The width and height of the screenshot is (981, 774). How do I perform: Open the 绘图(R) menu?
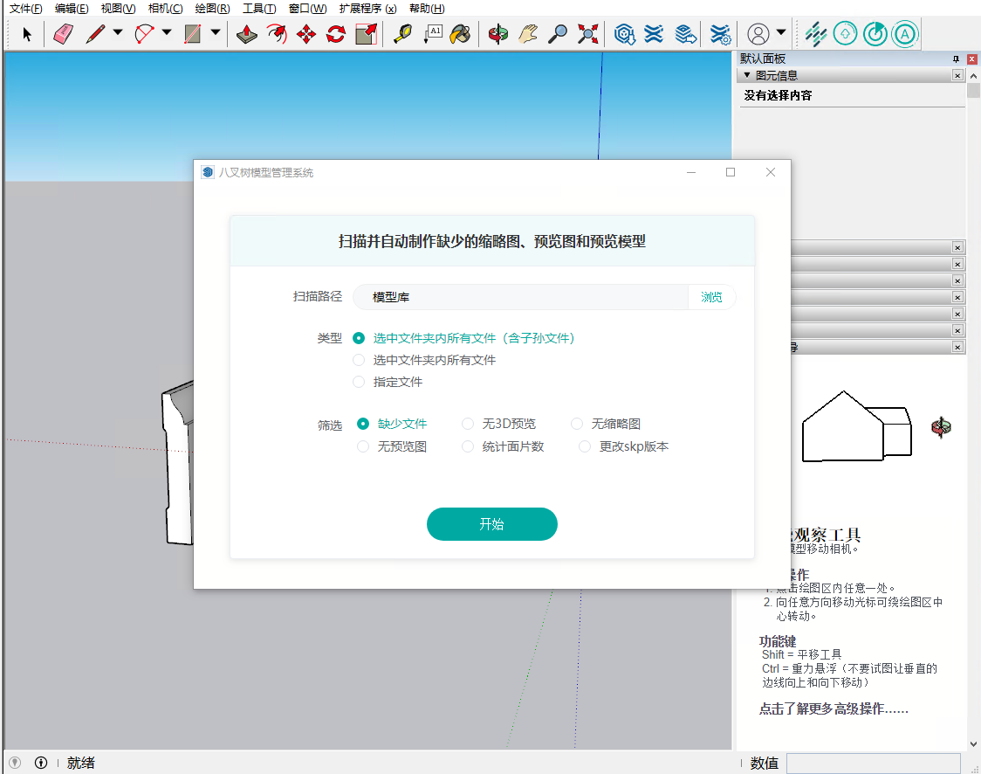click(212, 9)
